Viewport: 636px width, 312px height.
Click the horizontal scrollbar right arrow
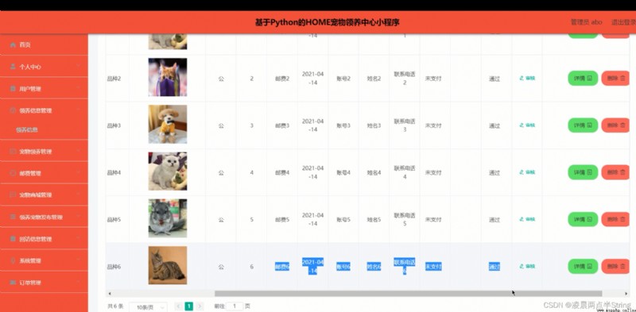point(626,294)
